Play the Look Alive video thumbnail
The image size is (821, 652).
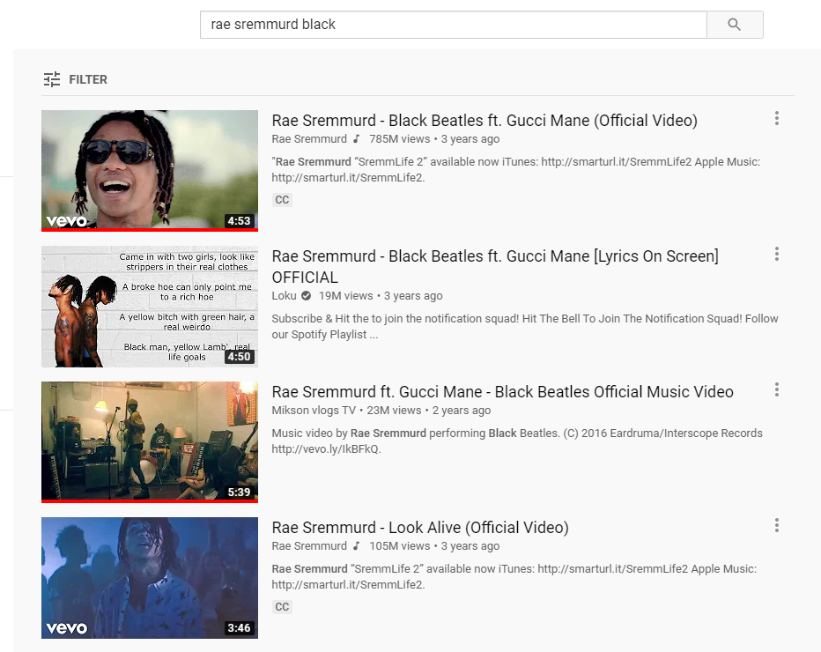point(150,578)
